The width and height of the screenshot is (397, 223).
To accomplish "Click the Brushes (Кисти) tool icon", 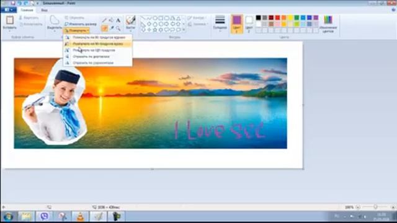I will 130,20.
